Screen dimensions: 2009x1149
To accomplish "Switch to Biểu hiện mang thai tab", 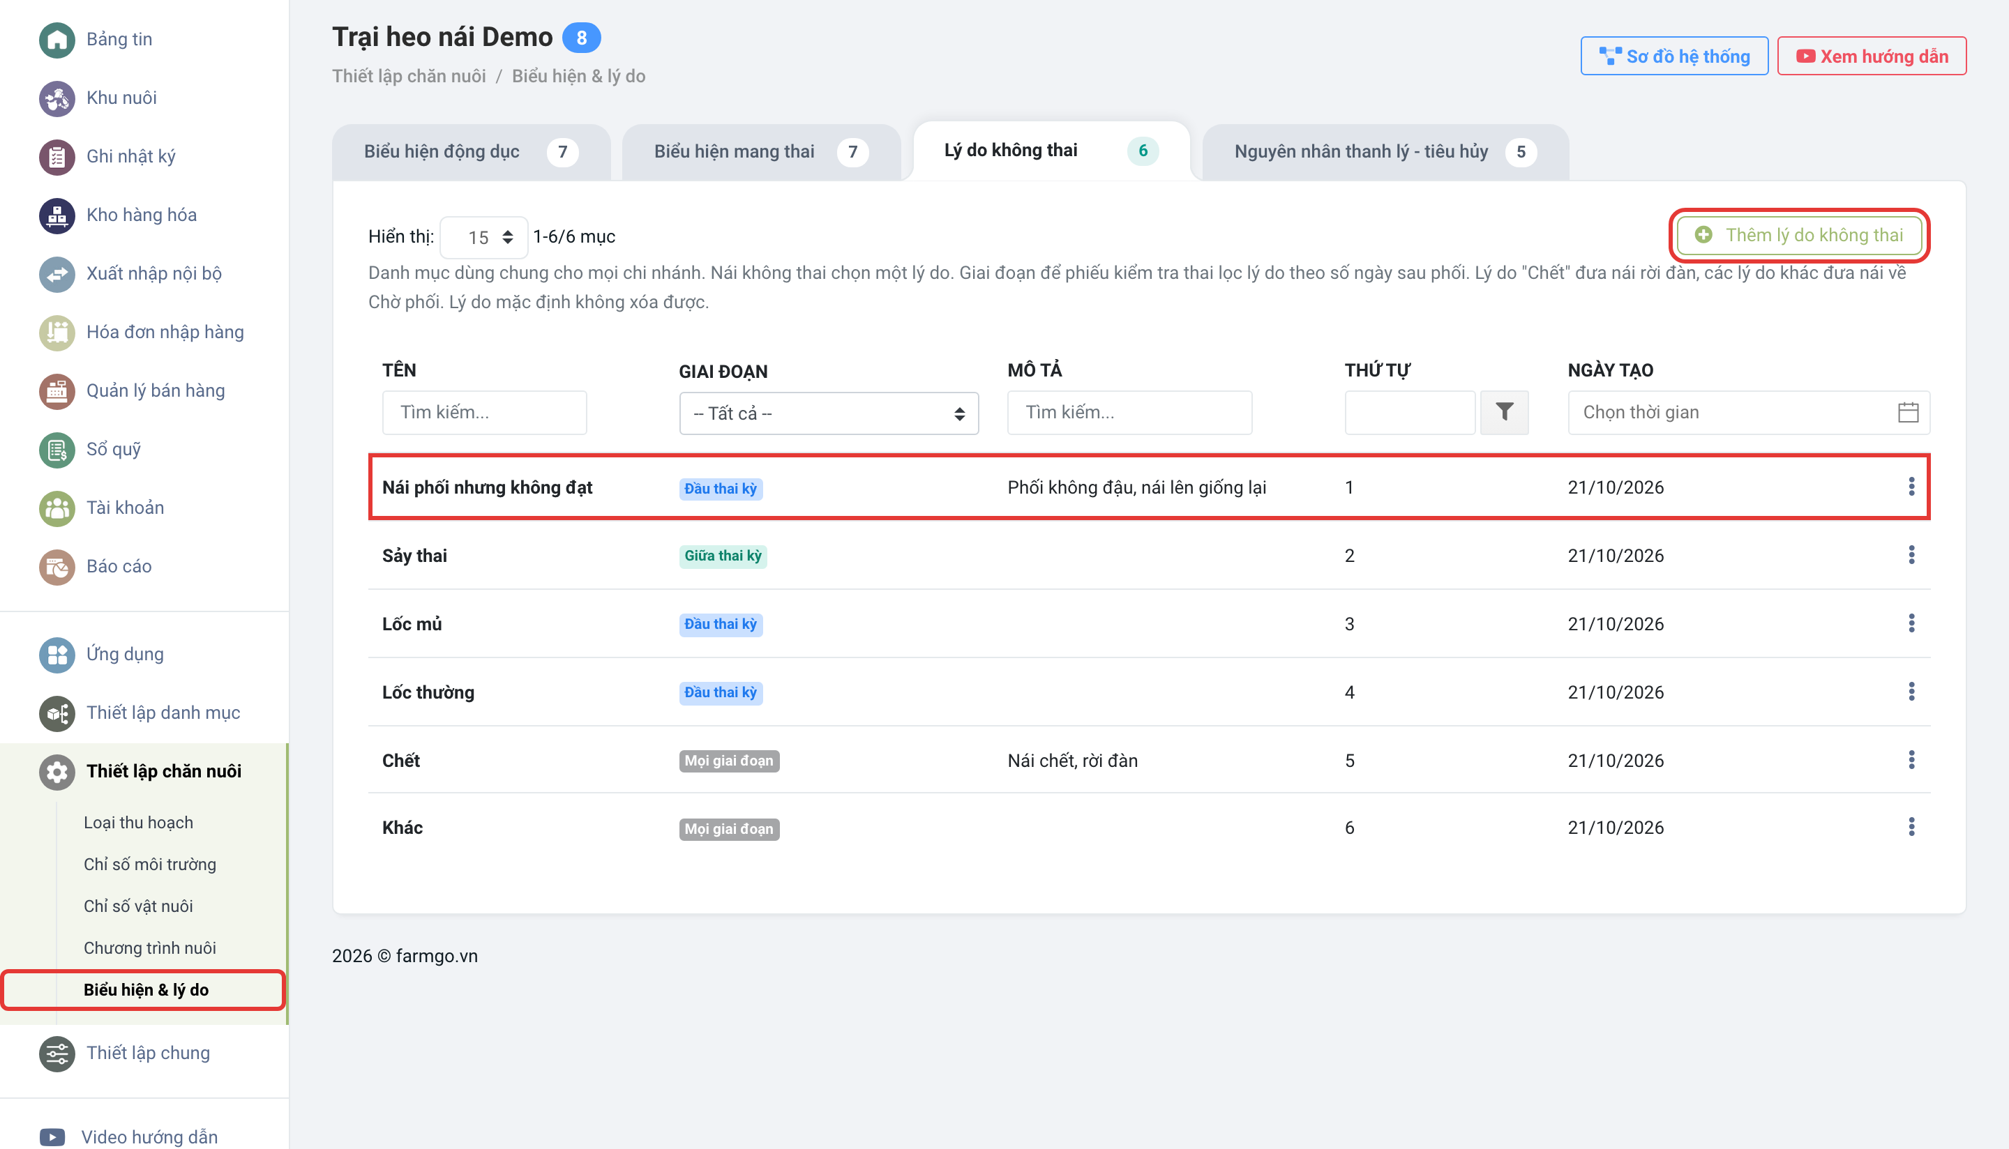I will pos(761,151).
